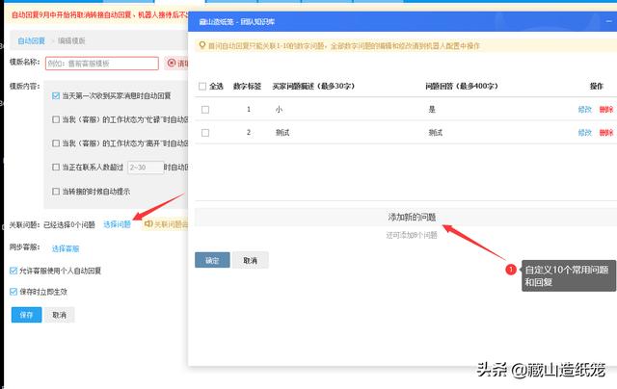Tick the 当正在联系人数超过 checkbox
617x389 pixels.
(x=56, y=168)
